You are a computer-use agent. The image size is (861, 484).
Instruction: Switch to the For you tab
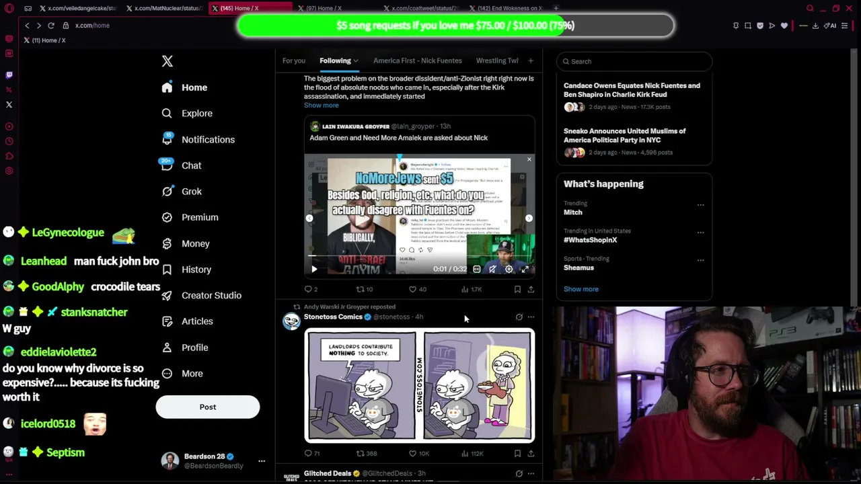293,61
